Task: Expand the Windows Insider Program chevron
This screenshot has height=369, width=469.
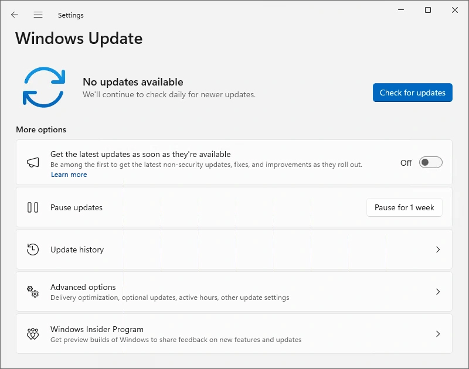Action: click(x=438, y=333)
